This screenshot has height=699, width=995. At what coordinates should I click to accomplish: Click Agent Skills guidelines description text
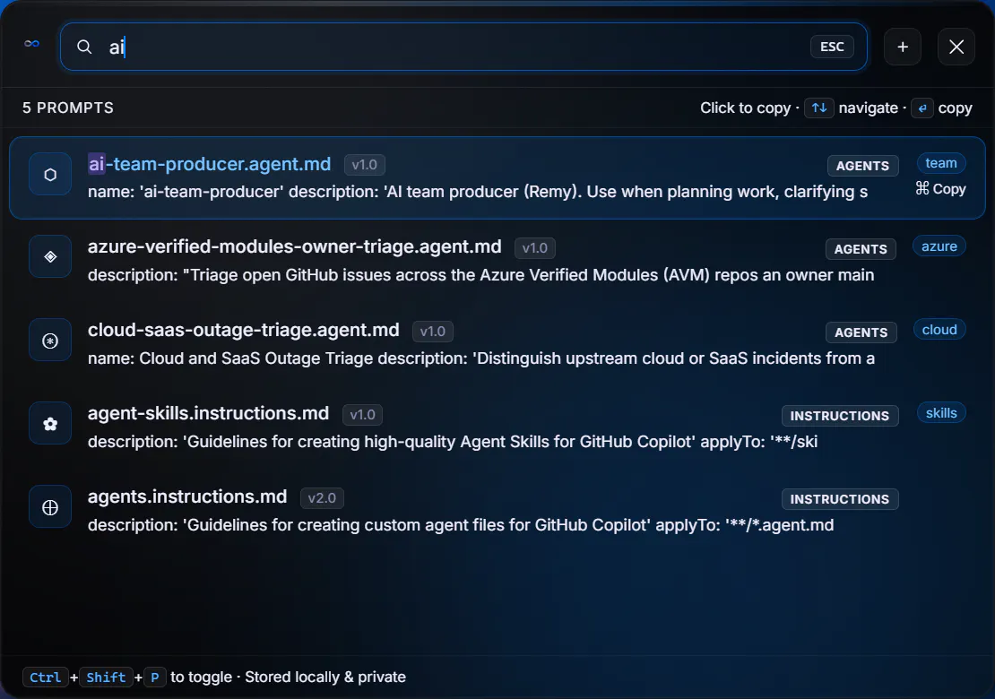click(x=453, y=442)
